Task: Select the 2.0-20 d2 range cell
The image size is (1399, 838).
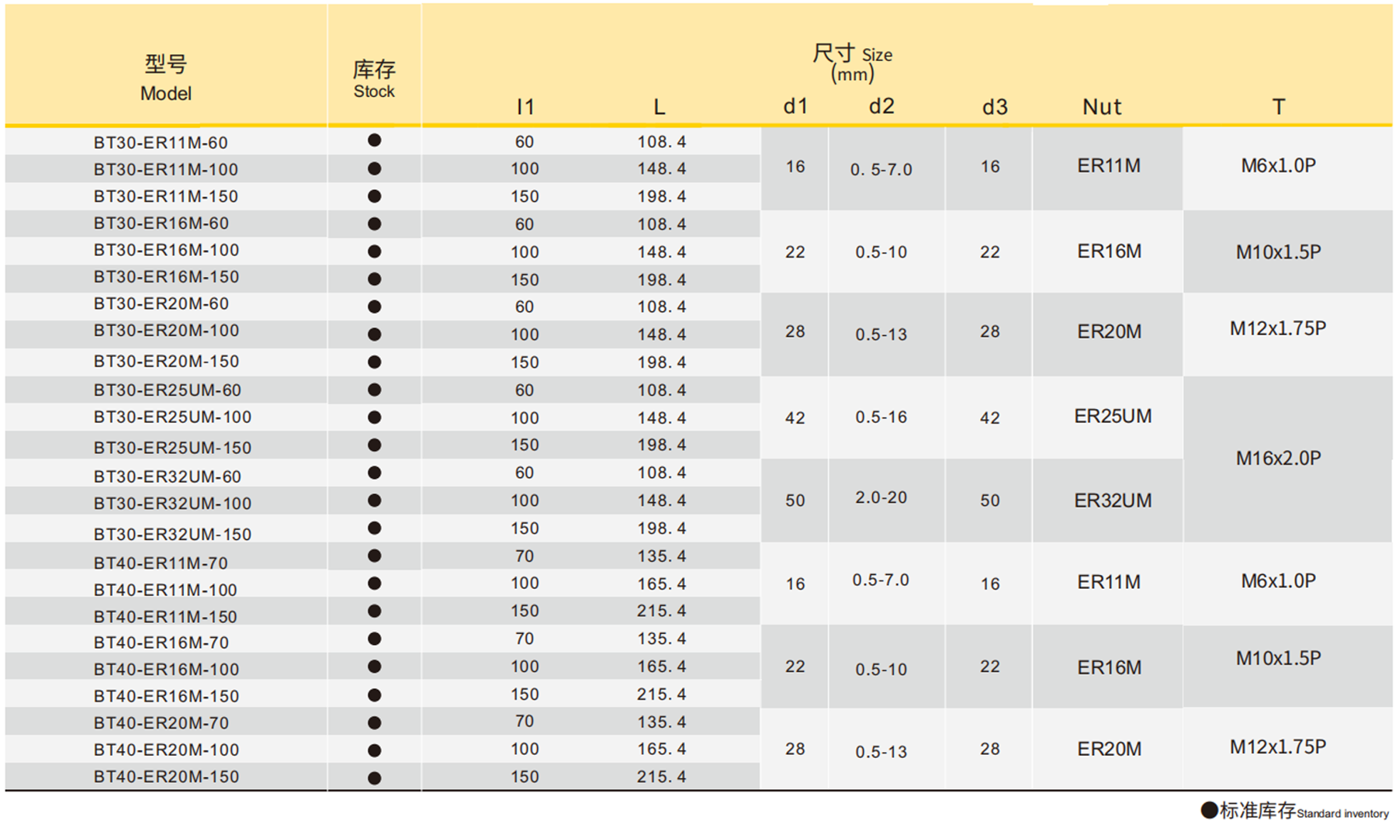Action: point(881,497)
